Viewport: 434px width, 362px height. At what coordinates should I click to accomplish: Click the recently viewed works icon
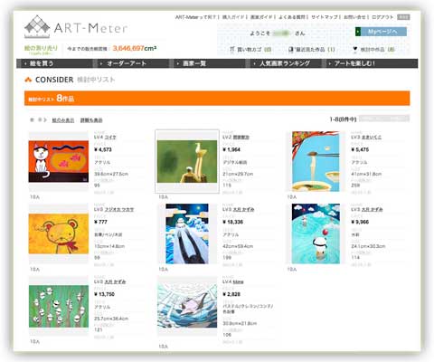click(290, 49)
